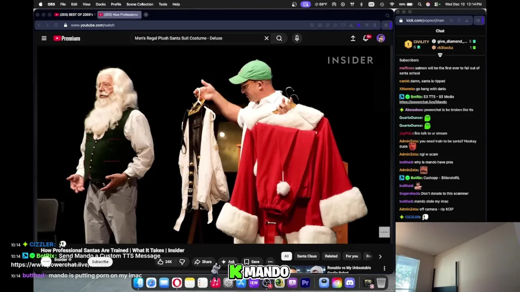The image size is (520, 292).
Task: Open Mail from the Dock
Action: point(164,283)
